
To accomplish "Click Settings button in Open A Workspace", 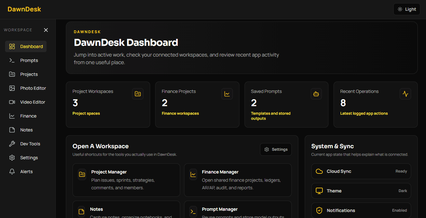I will point(276,149).
